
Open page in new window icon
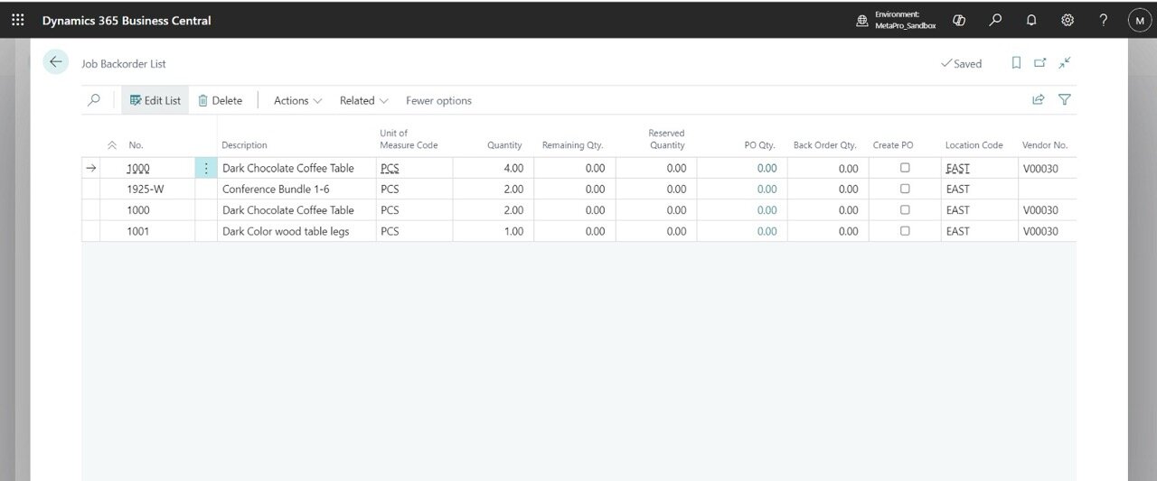pyautogui.click(x=1040, y=63)
